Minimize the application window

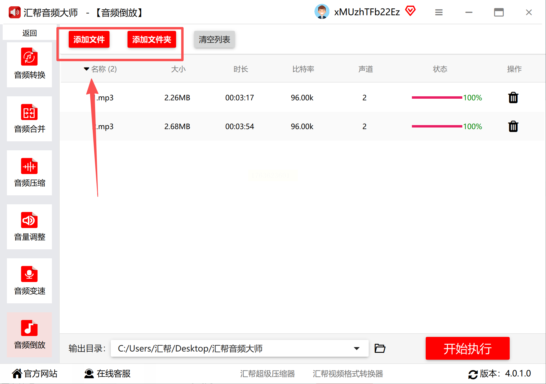click(x=469, y=12)
